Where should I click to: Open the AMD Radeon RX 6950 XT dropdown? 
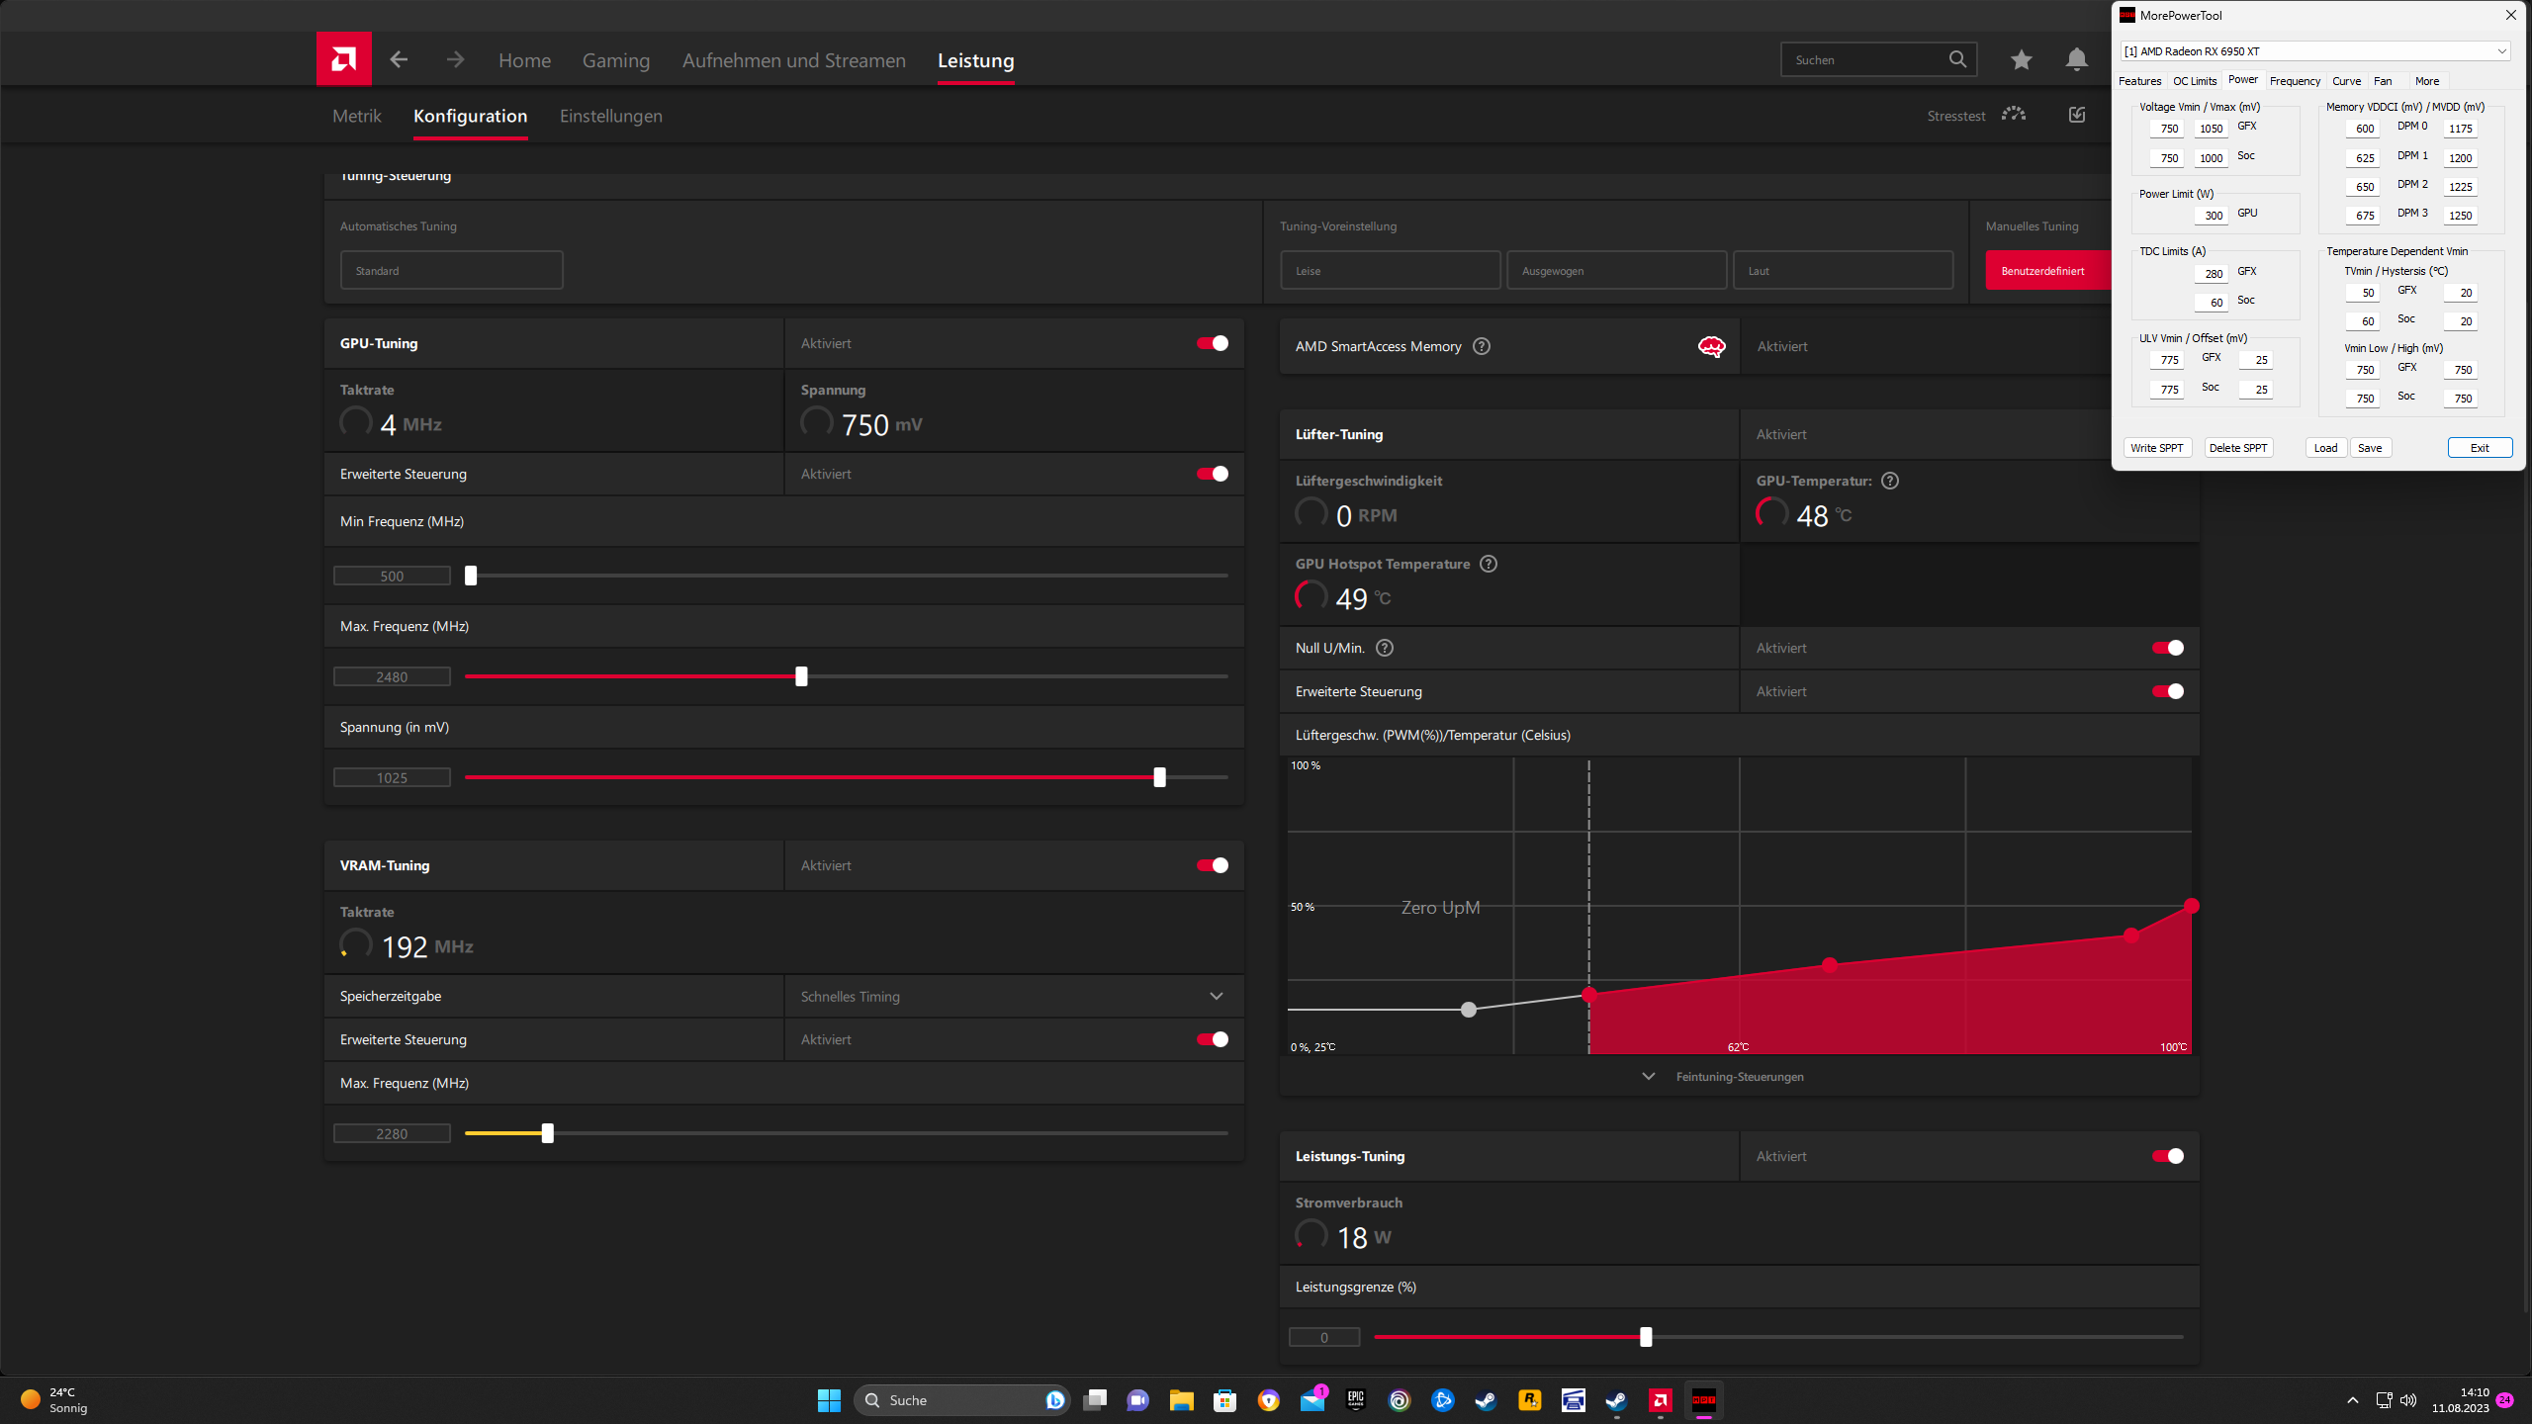(x=2314, y=51)
